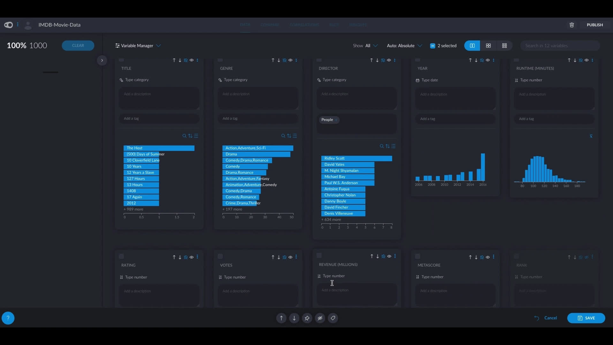Click the undo icon next to Cancel

point(536,318)
